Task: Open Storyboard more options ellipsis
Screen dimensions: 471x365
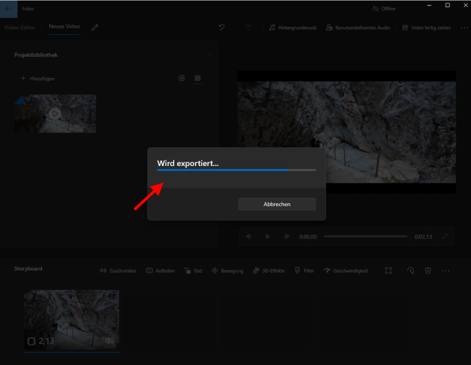Action: click(445, 270)
